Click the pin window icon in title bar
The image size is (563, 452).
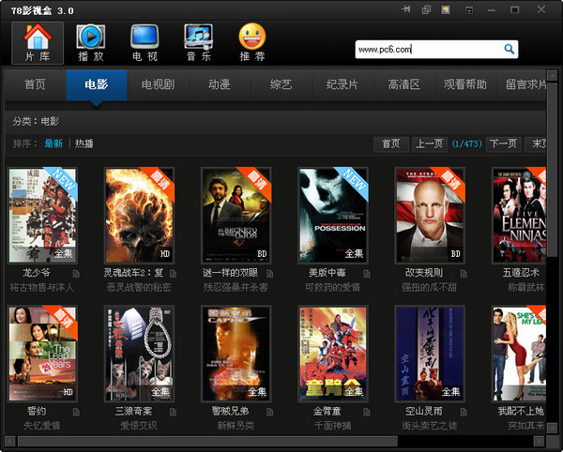point(406,9)
